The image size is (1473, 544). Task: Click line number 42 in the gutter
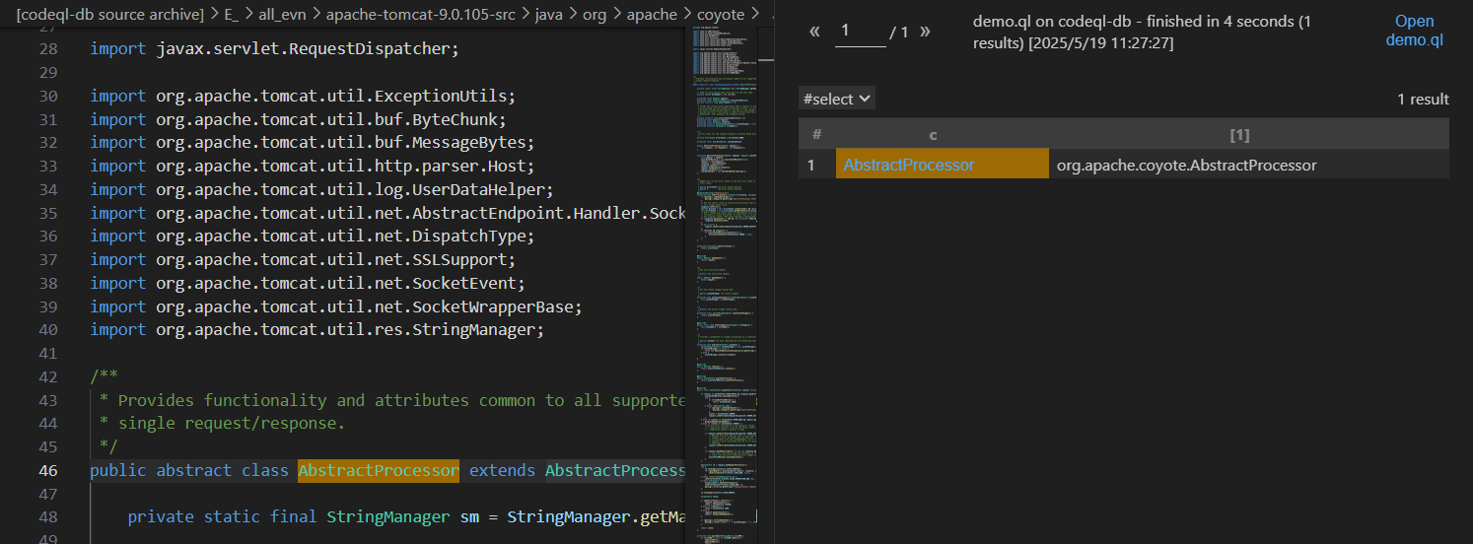tap(47, 376)
